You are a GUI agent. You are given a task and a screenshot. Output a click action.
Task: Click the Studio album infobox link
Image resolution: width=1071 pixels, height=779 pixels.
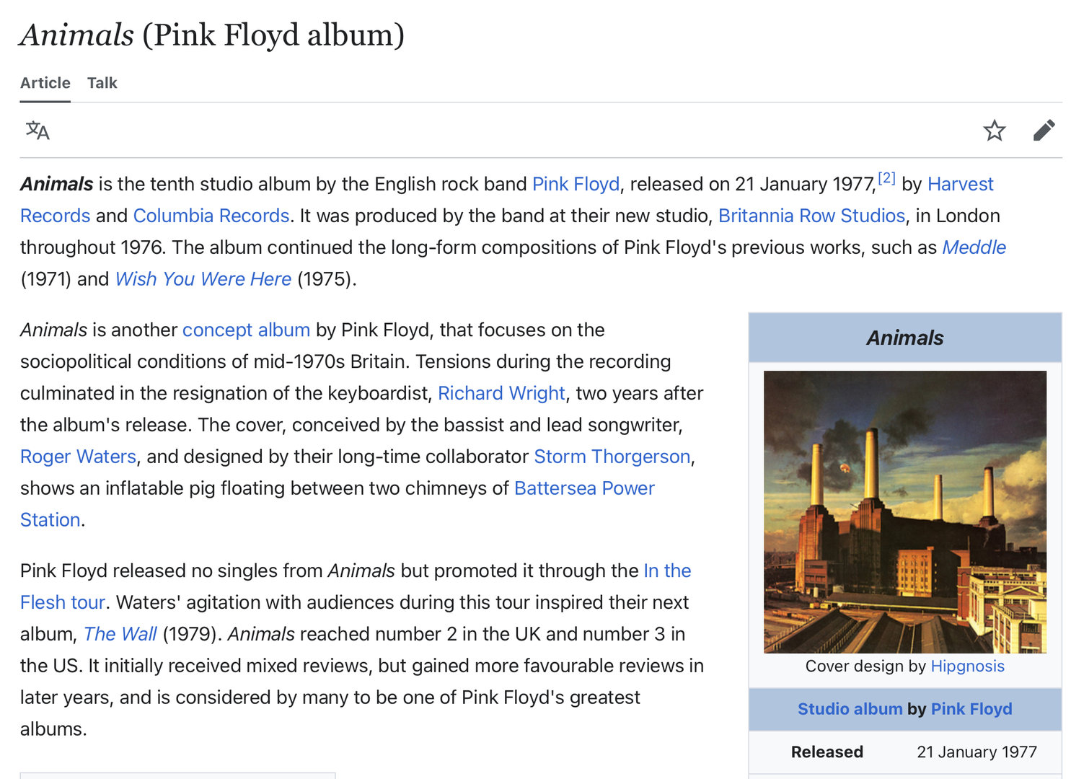[x=850, y=709]
